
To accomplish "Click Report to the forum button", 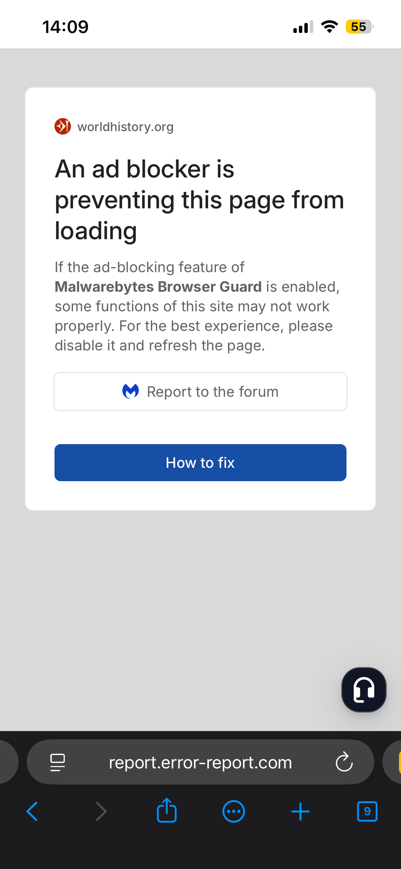I will pos(200,392).
